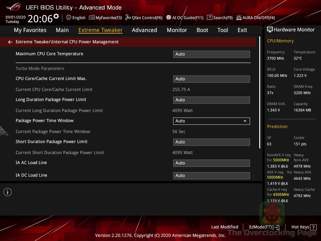Screen dimensions: 321x241
Task: Switch to the Boot tab
Action: [202, 30]
